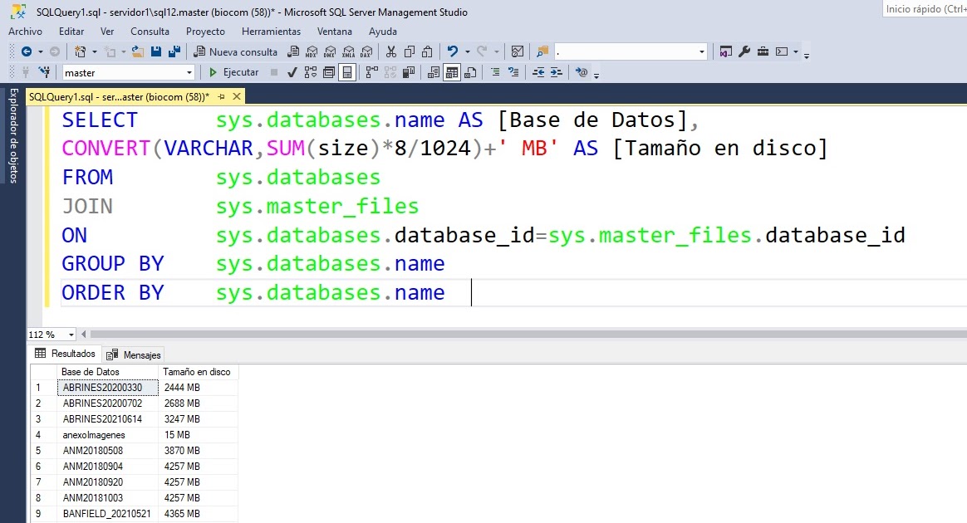
Task: Open a new MDX query
Action: click(x=312, y=51)
